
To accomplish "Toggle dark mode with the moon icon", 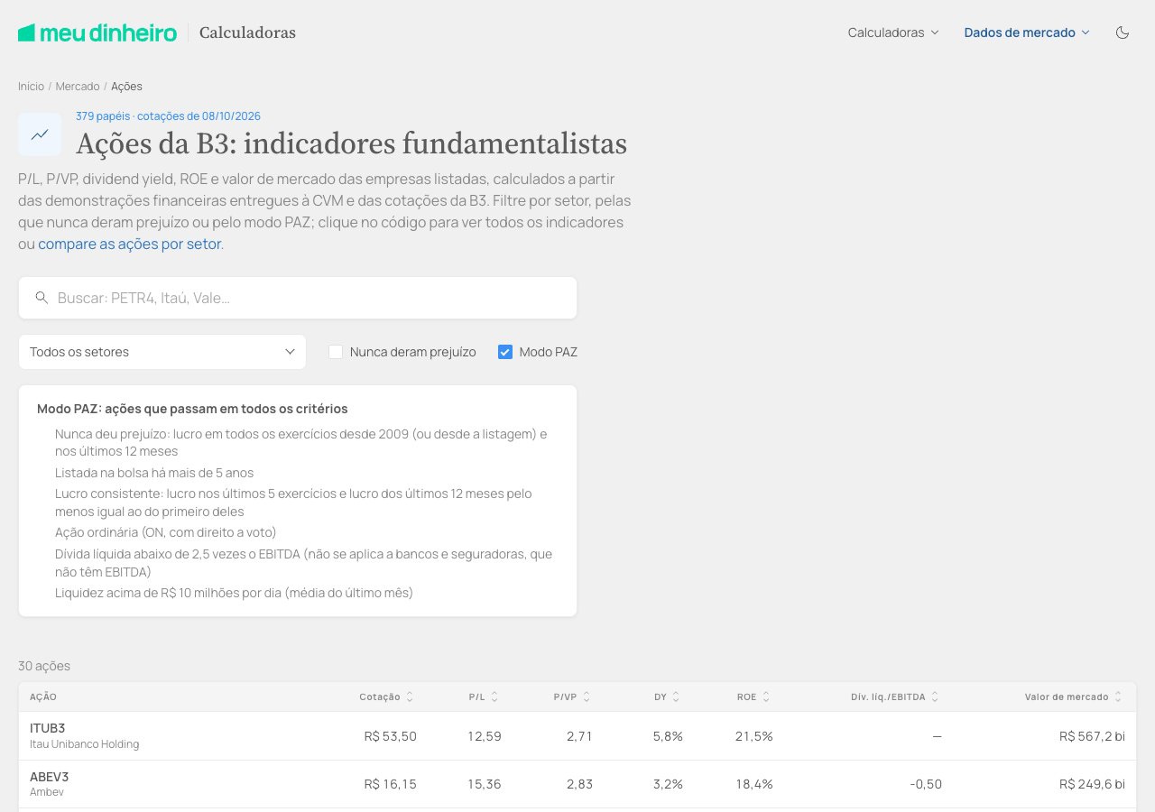I will [1123, 32].
